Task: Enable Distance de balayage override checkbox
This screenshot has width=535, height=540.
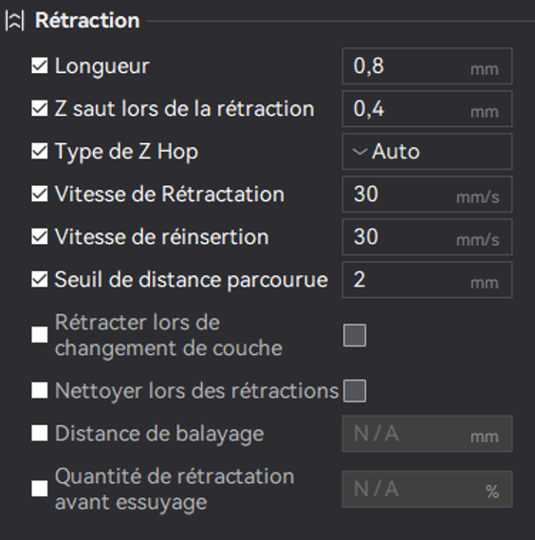Action: click(x=40, y=433)
